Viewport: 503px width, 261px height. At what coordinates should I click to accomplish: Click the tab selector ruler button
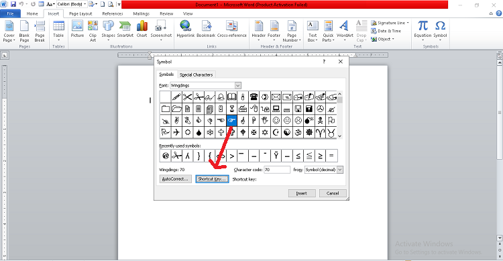point(5,56)
